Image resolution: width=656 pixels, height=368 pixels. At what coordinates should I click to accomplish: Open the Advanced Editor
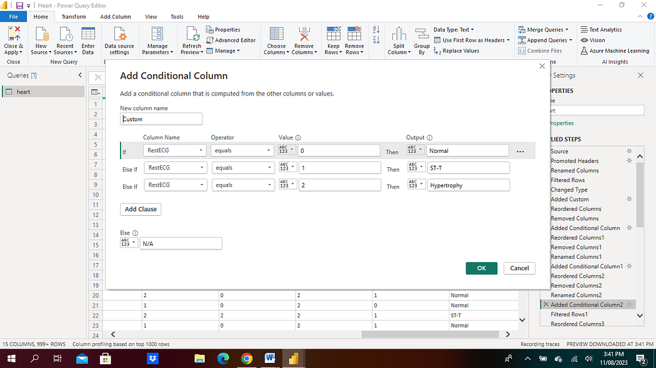click(231, 40)
